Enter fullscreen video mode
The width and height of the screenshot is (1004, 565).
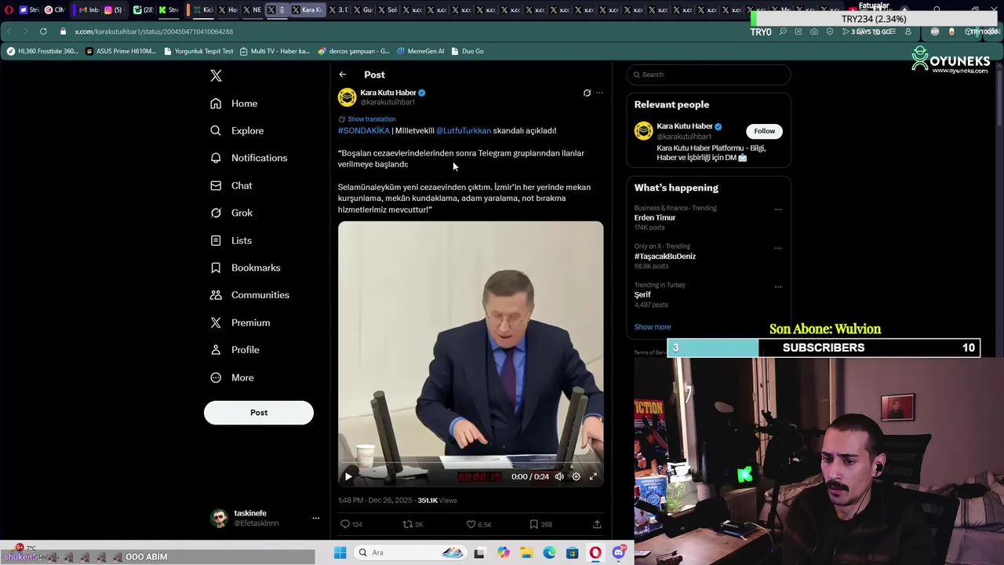point(593,476)
